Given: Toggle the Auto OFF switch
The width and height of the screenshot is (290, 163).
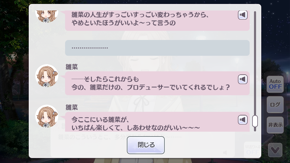Looking at the screenshot, I should tap(275, 84).
